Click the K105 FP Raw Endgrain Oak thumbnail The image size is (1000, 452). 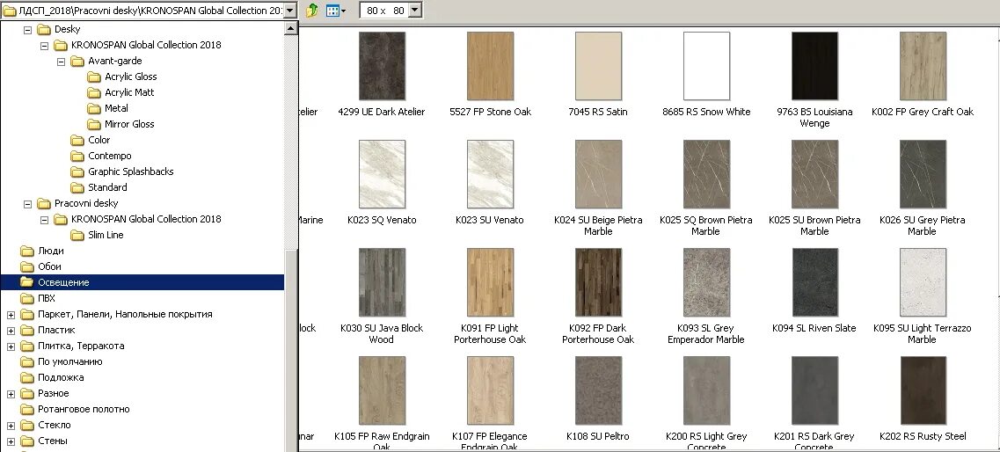point(382,390)
